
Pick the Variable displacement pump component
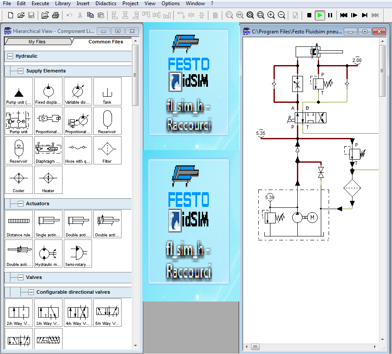[78, 91]
